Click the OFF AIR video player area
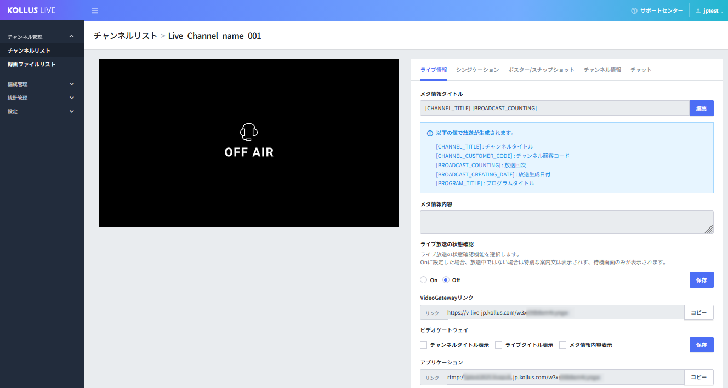The width and height of the screenshot is (728, 388). [249, 143]
